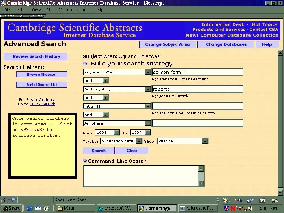Open the Edit menu

tap(21, 10)
